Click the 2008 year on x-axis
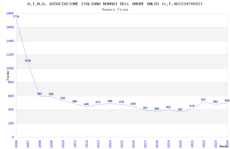The width and height of the screenshot is (230, 149). [x=40, y=144]
